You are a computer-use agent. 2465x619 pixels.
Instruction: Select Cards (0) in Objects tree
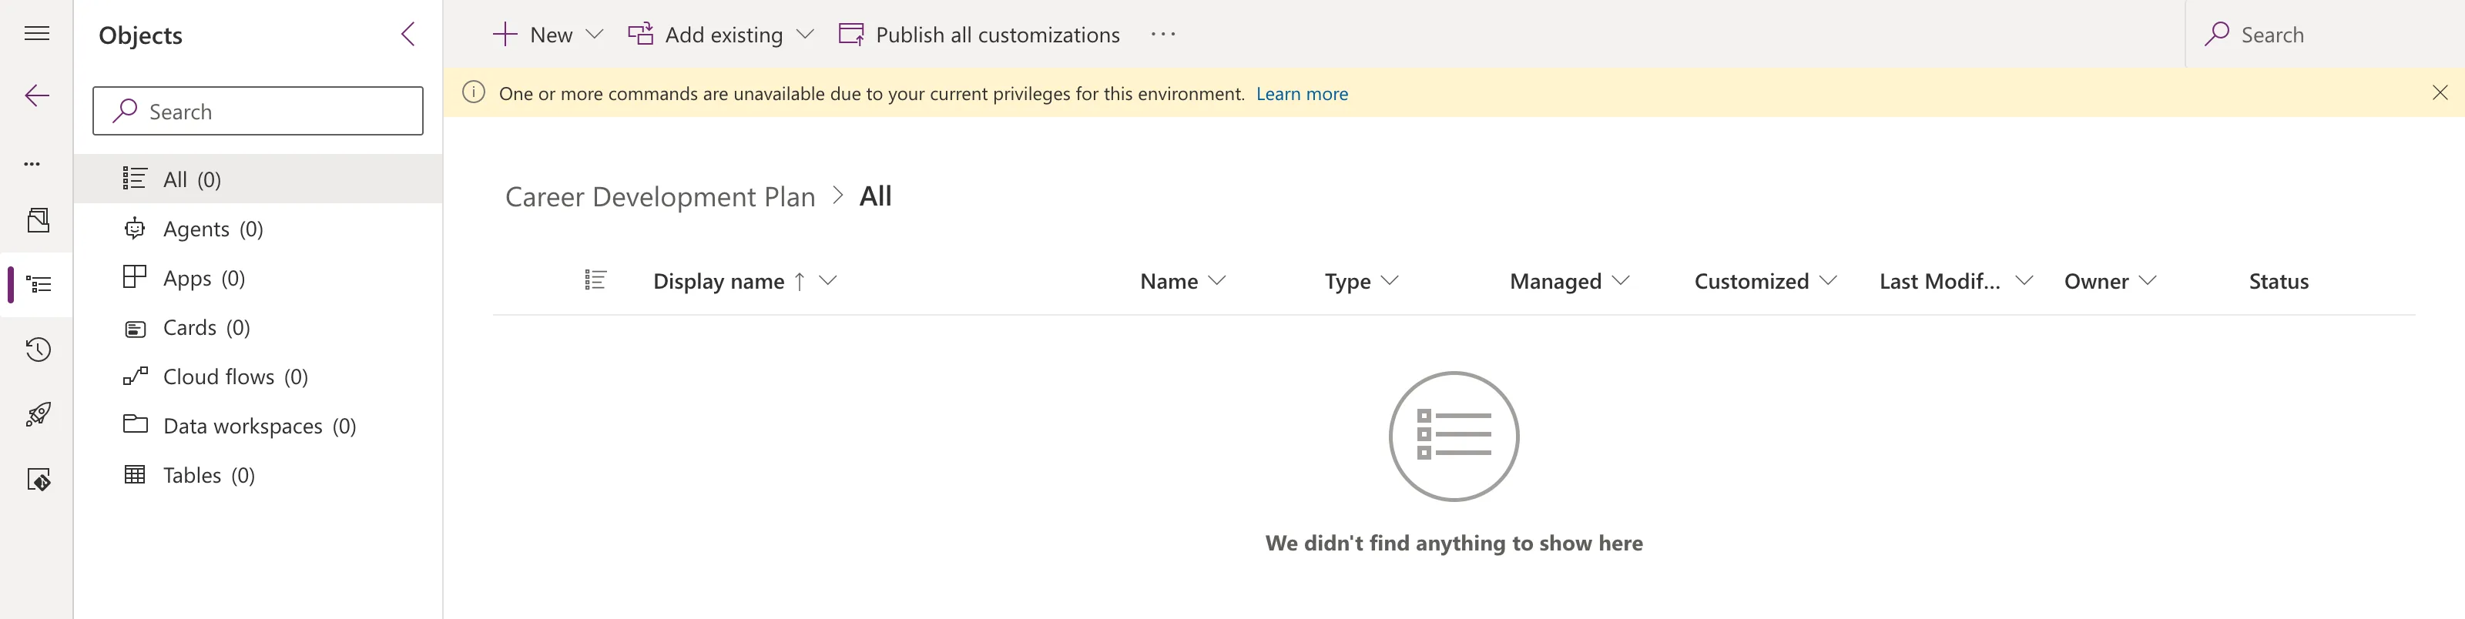point(258,327)
